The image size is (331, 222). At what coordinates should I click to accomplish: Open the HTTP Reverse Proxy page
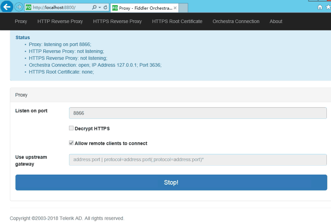click(60, 21)
